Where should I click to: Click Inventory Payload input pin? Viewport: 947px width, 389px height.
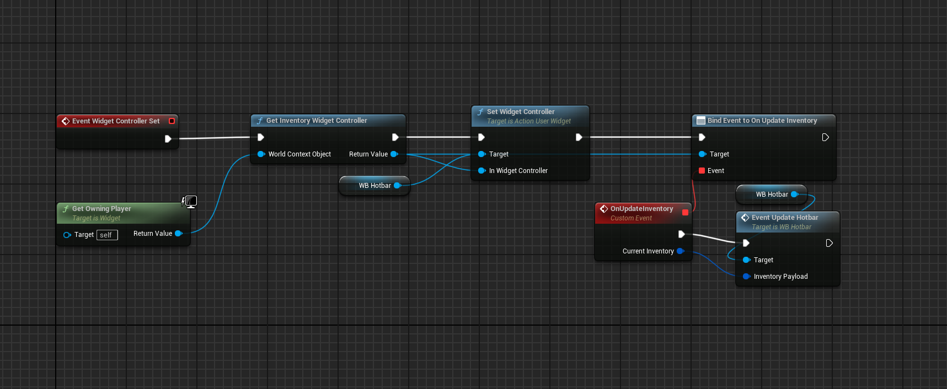(746, 277)
